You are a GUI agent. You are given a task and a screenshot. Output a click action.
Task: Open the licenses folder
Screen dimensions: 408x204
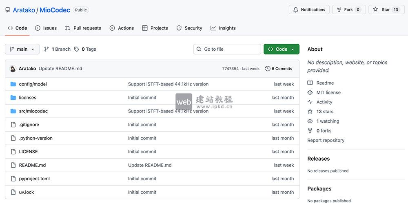[28, 98]
